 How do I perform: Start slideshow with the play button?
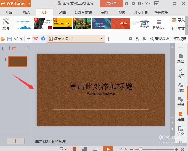pos(108,149)
